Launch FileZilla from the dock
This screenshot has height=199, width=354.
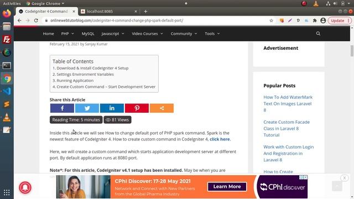pyautogui.click(x=7, y=39)
